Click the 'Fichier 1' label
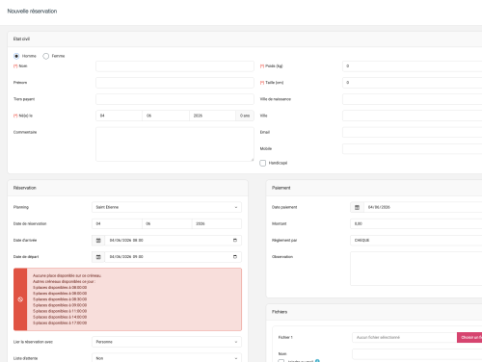Viewport: 482px width, 362px height. pos(285,338)
